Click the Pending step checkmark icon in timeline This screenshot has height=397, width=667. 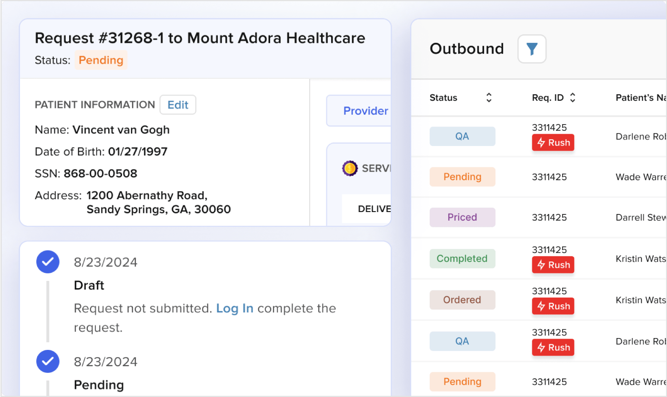click(48, 362)
